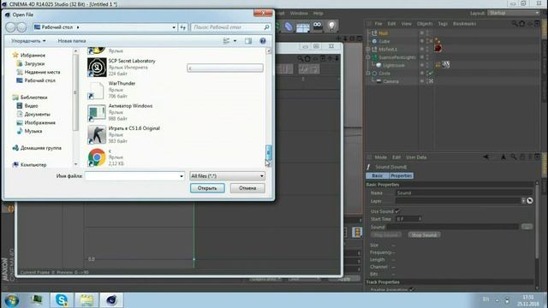Screen dimensions: 548x308
Task: Click the file list vertical scrollbar thumb
Action: [268, 152]
